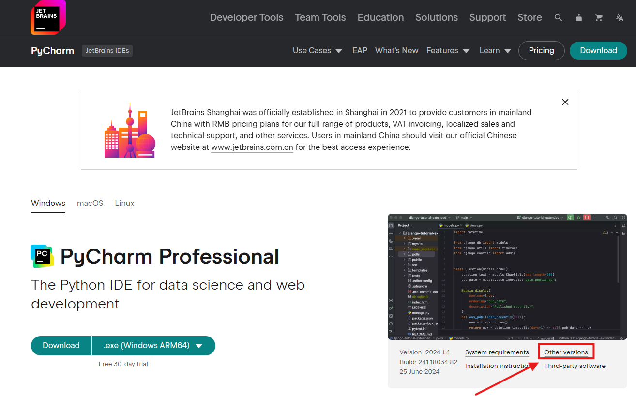Open the site search magnifier icon
This screenshot has height=396, width=636.
[x=558, y=17]
